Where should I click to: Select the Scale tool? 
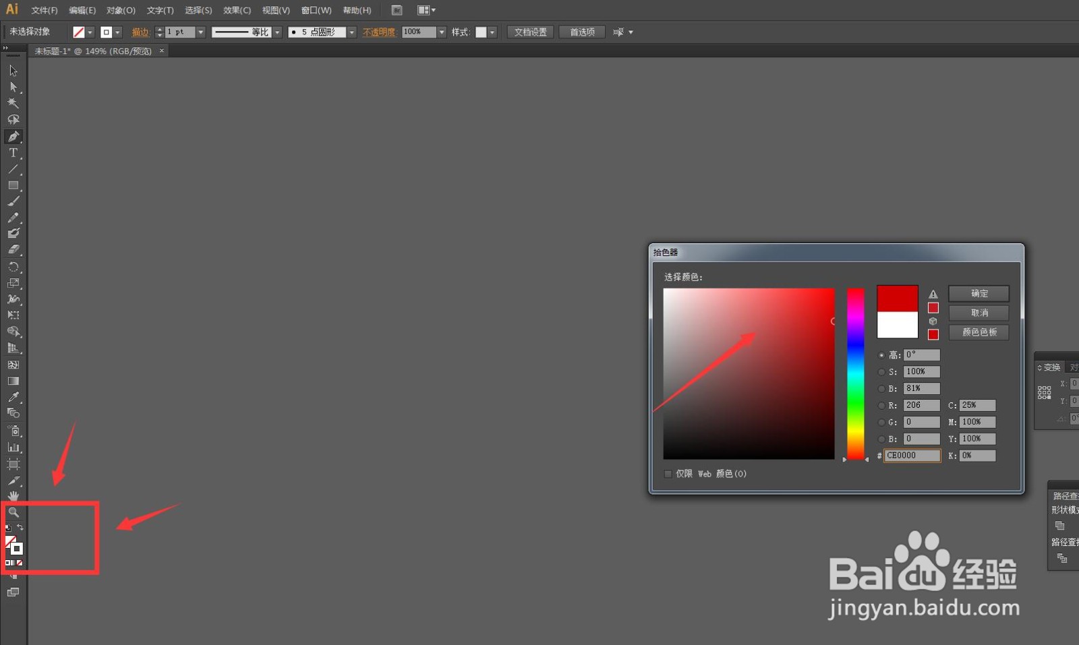pos(13,283)
